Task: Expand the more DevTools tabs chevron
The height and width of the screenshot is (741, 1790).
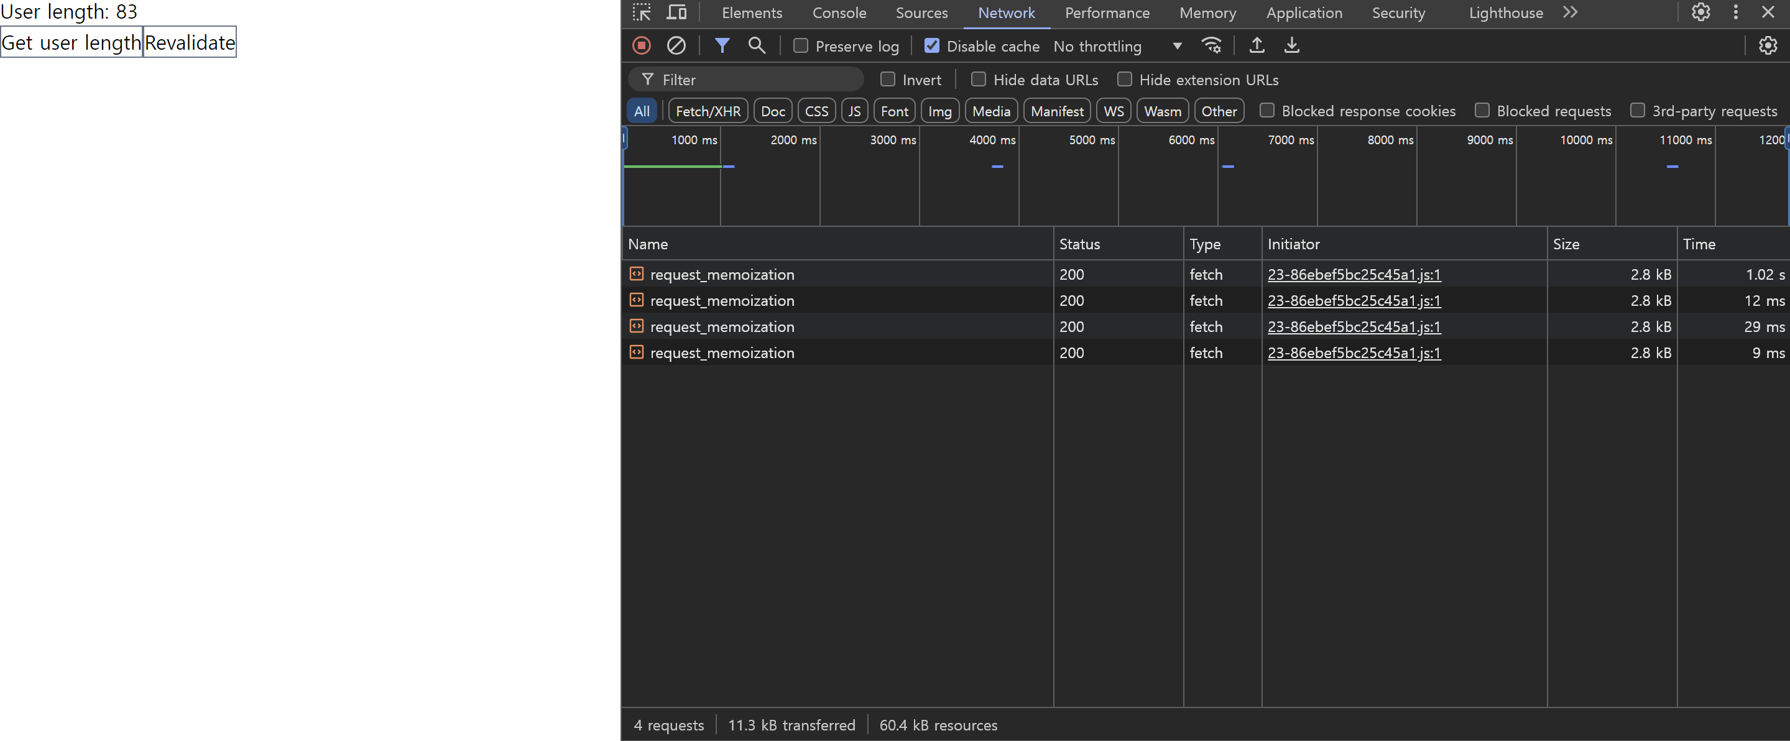Action: click(1570, 12)
